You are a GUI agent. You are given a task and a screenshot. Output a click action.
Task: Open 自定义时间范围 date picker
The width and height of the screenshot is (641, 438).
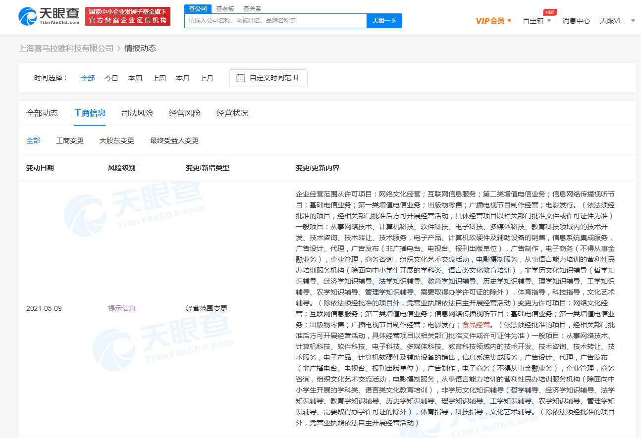coord(273,78)
